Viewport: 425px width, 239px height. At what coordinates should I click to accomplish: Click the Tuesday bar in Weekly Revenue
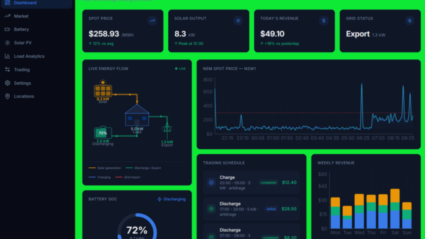point(347,217)
